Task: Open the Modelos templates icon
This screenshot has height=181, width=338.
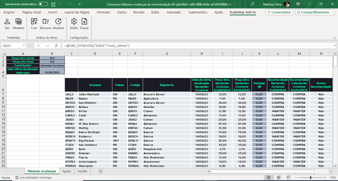Action: (x=18, y=21)
